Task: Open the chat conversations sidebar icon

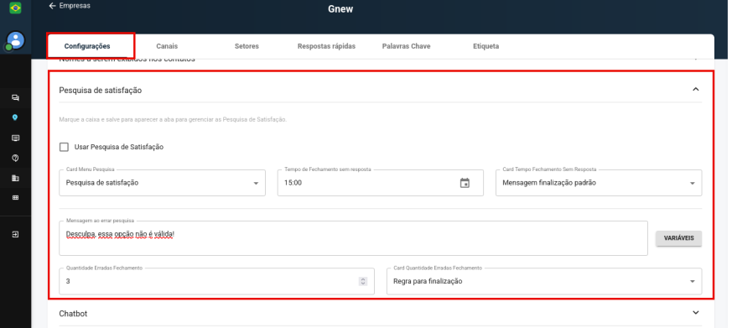Action: coord(15,98)
